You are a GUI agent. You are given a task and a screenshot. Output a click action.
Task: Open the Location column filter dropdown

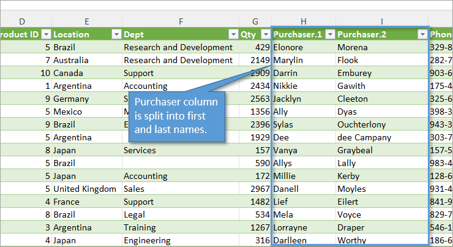coord(115,34)
